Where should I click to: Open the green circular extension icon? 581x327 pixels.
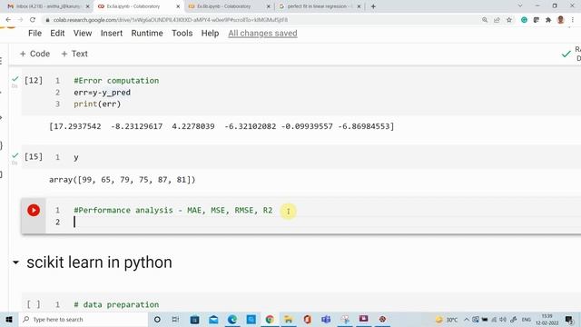524,20
